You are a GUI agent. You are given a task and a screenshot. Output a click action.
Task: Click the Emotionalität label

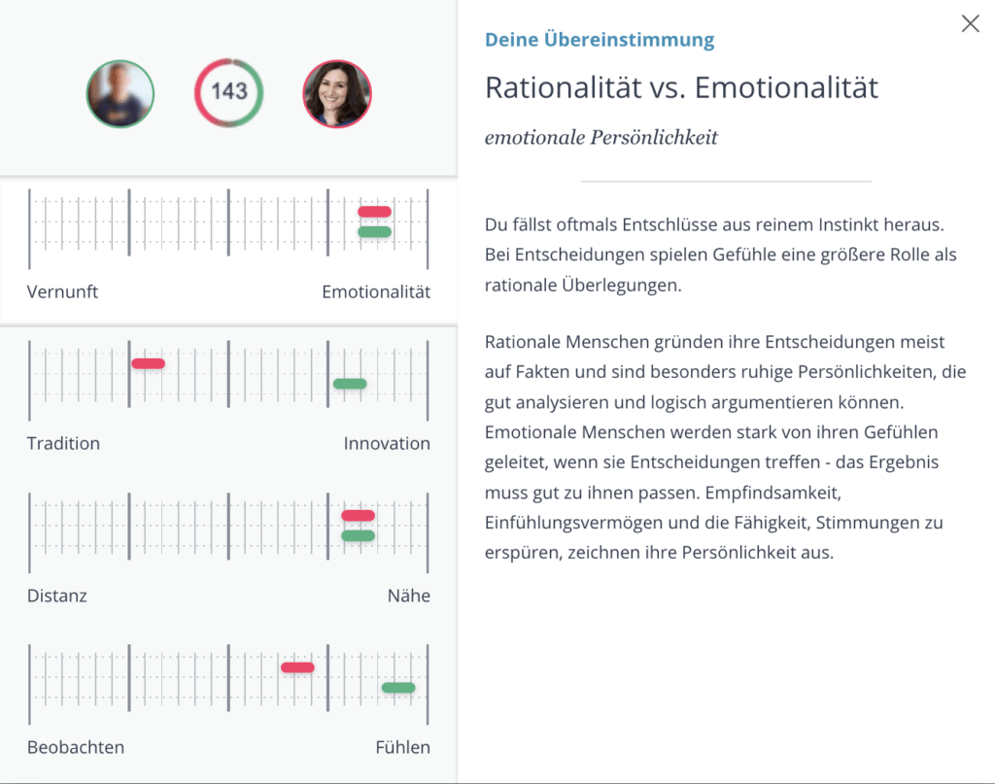pyautogui.click(x=376, y=291)
